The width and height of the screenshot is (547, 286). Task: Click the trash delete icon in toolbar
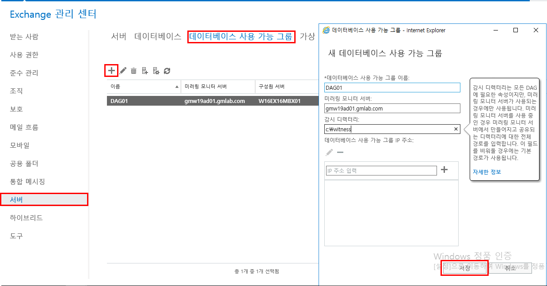(133, 71)
